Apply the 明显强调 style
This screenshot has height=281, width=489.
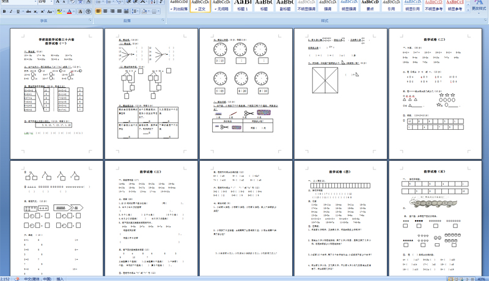click(x=348, y=5)
